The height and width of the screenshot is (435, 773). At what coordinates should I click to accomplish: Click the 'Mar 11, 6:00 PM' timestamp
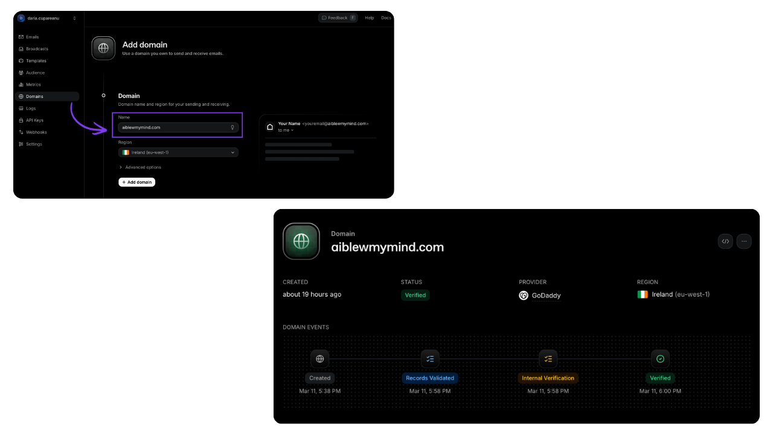(660, 391)
